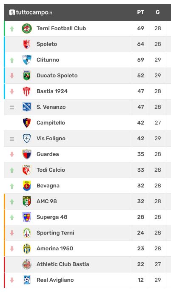Click the Bastia 1924 striped crest
The image size is (171, 292).
click(x=27, y=91)
